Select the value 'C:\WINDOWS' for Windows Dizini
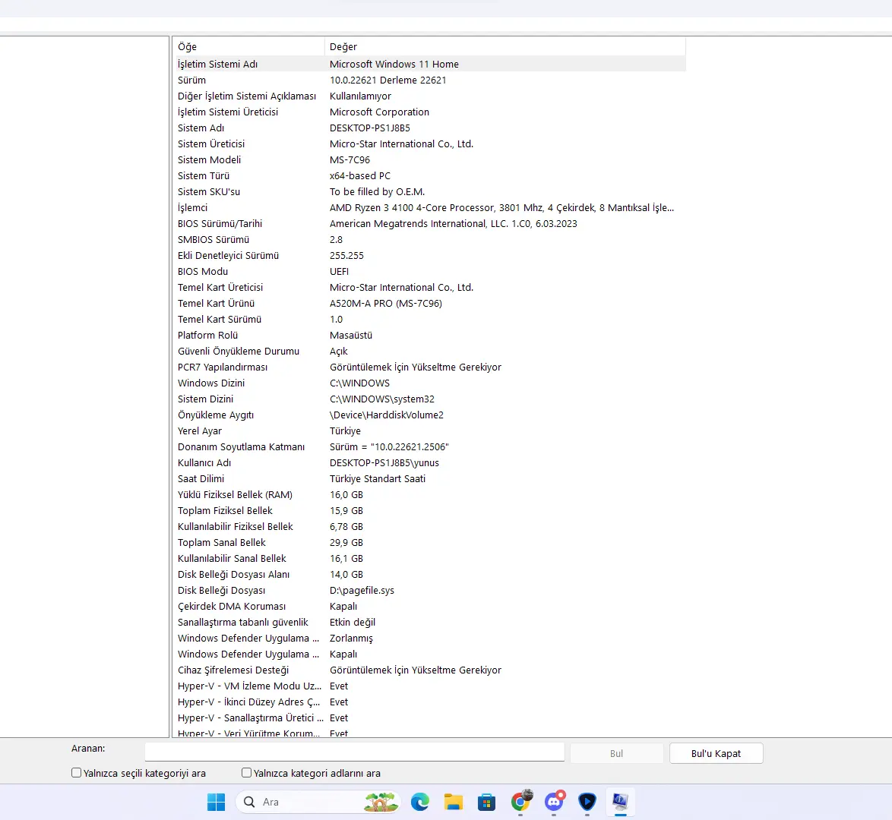Screen dimensions: 892x820 [x=359, y=383]
